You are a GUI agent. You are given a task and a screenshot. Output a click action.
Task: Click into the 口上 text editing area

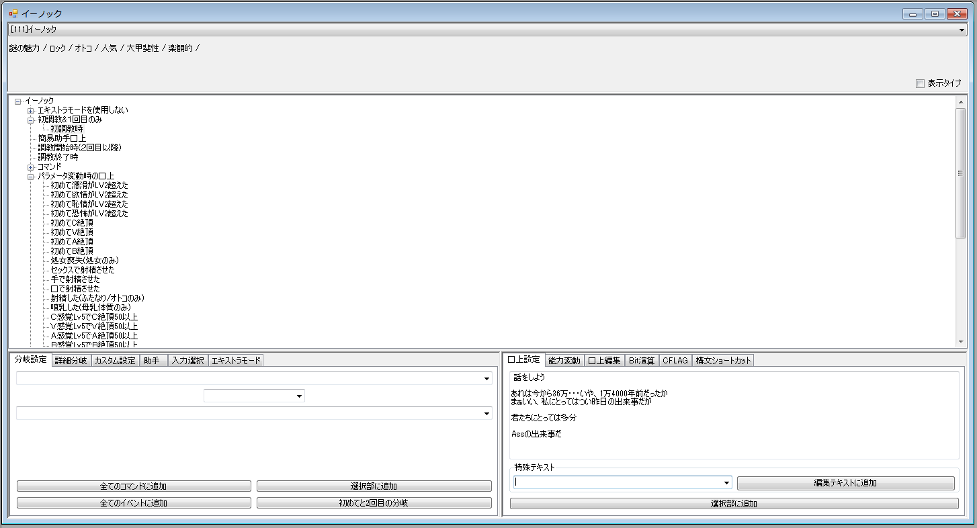(x=734, y=415)
